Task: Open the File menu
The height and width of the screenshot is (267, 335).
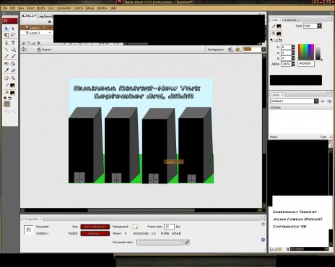Action: click(5, 8)
